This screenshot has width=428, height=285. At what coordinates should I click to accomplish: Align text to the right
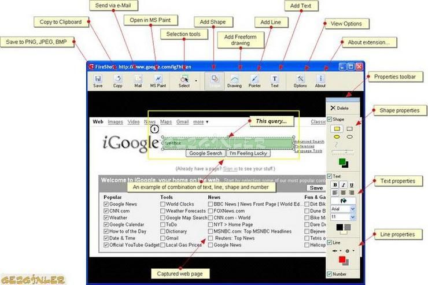(x=352, y=193)
